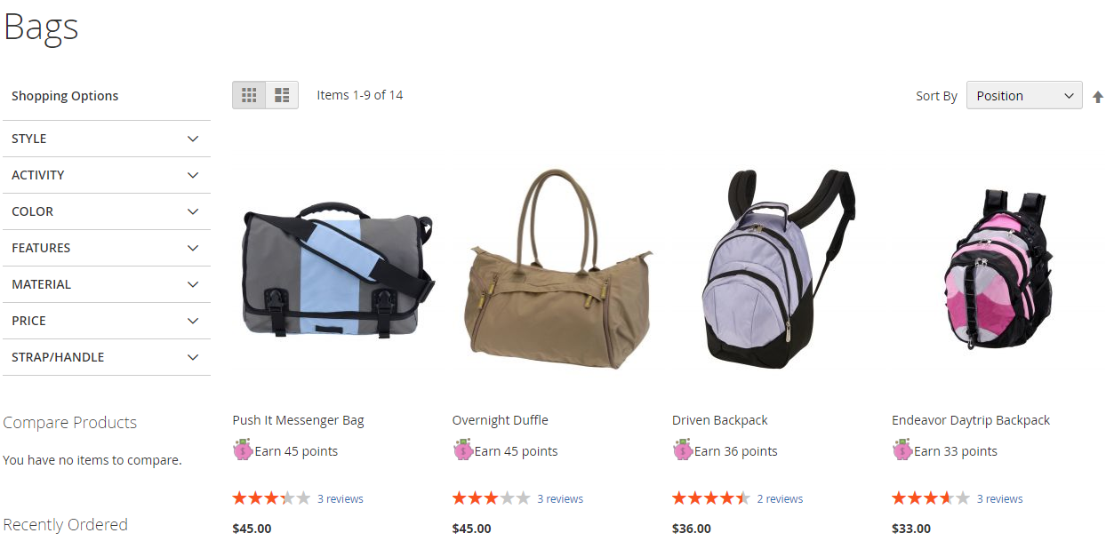Image resolution: width=1114 pixels, height=541 pixels.
Task: Switch to grid view mode
Action: (249, 95)
